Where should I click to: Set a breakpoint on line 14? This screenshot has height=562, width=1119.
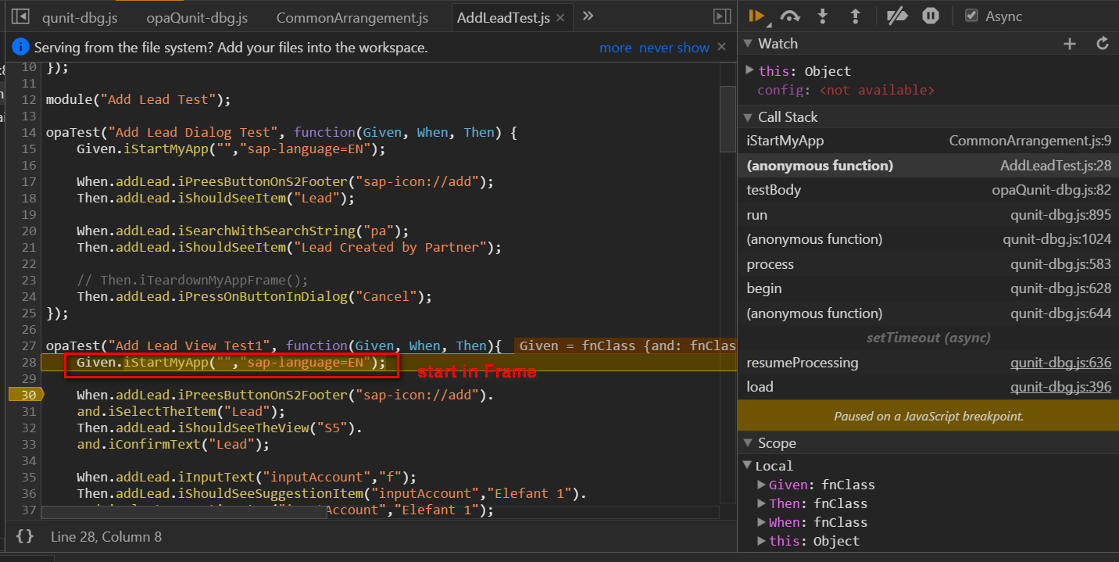28,132
